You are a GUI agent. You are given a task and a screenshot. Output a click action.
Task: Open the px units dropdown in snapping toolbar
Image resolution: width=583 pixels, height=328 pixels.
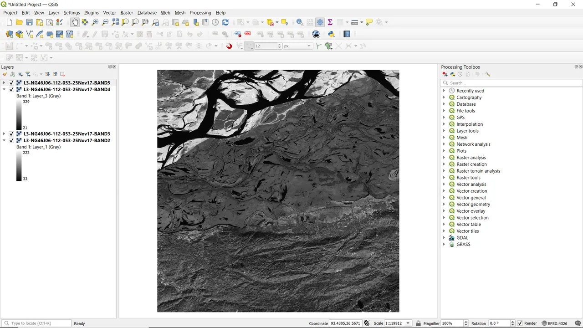297,46
